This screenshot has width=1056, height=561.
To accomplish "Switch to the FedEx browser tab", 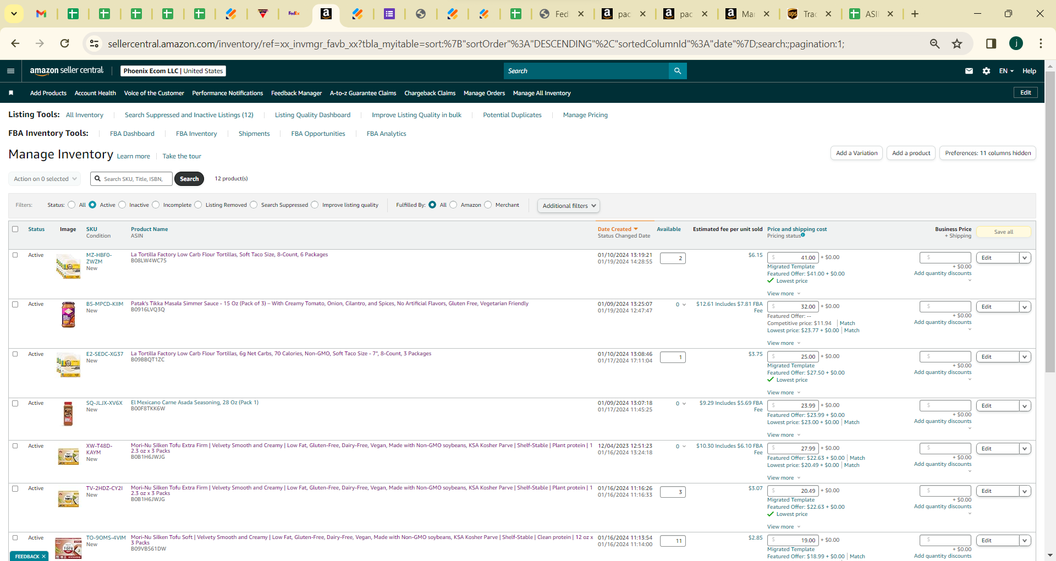I will pyautogui.click(x=294, y=14).
